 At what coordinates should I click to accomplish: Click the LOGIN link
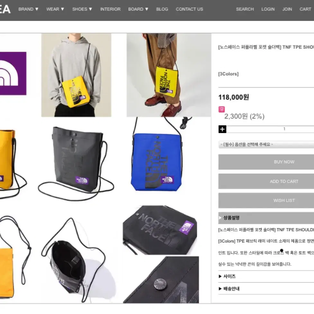click(x=268, y=9)
